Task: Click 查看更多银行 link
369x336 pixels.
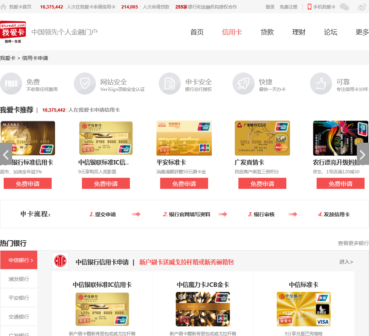Action: (354, 243)
